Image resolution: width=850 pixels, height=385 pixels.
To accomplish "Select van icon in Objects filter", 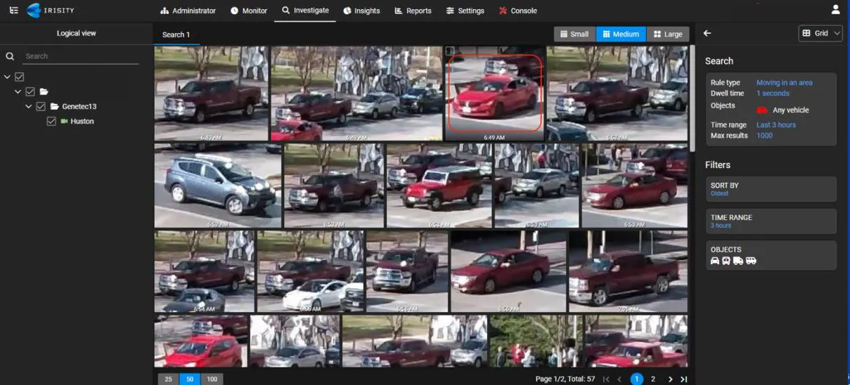I will point(751,261).
